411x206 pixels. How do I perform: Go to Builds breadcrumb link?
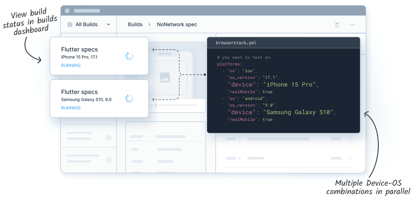135,24
